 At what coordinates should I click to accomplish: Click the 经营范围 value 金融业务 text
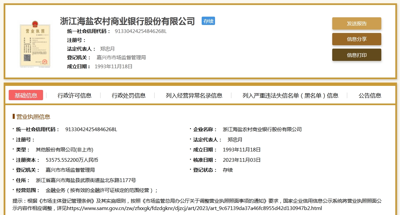tap(102, 190)
